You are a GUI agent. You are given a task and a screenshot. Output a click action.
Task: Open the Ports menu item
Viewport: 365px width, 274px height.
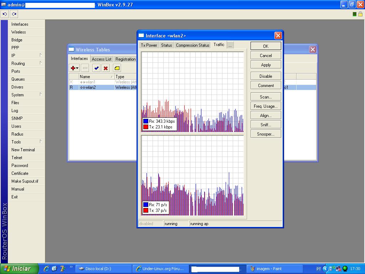[x=26, y=71]
